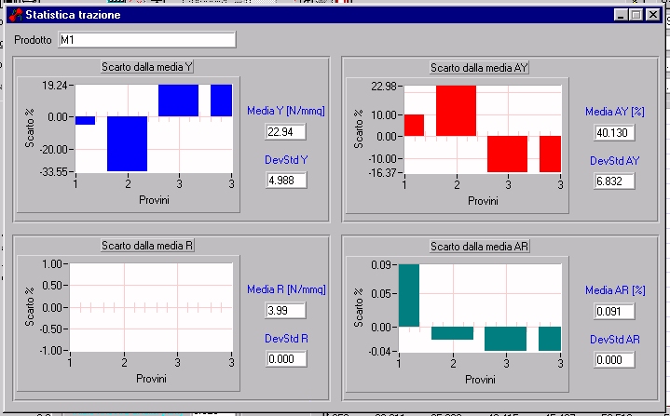Viewport: 670px width, 416px height.
Task: Click the 'Scarto dalla media AY' chart title
Action: pyautogui.click(x=479, y=67)
